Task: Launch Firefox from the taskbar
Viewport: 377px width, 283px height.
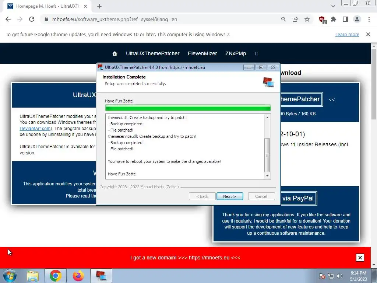Action: coord(78,276)
